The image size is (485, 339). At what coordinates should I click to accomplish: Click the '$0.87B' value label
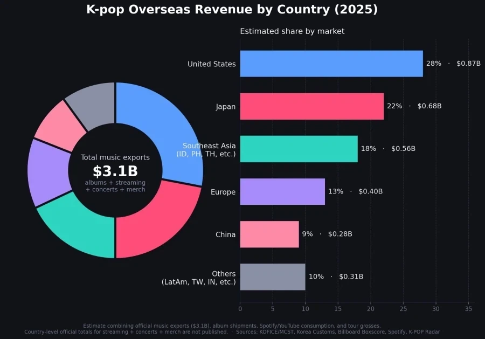pyautogui.click(x=469, y=64)
